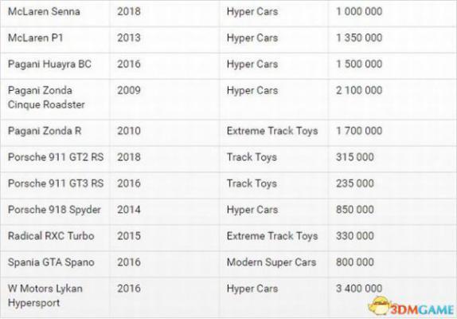Select W Motors Lykan Hypersport name

tap(45, 296)
